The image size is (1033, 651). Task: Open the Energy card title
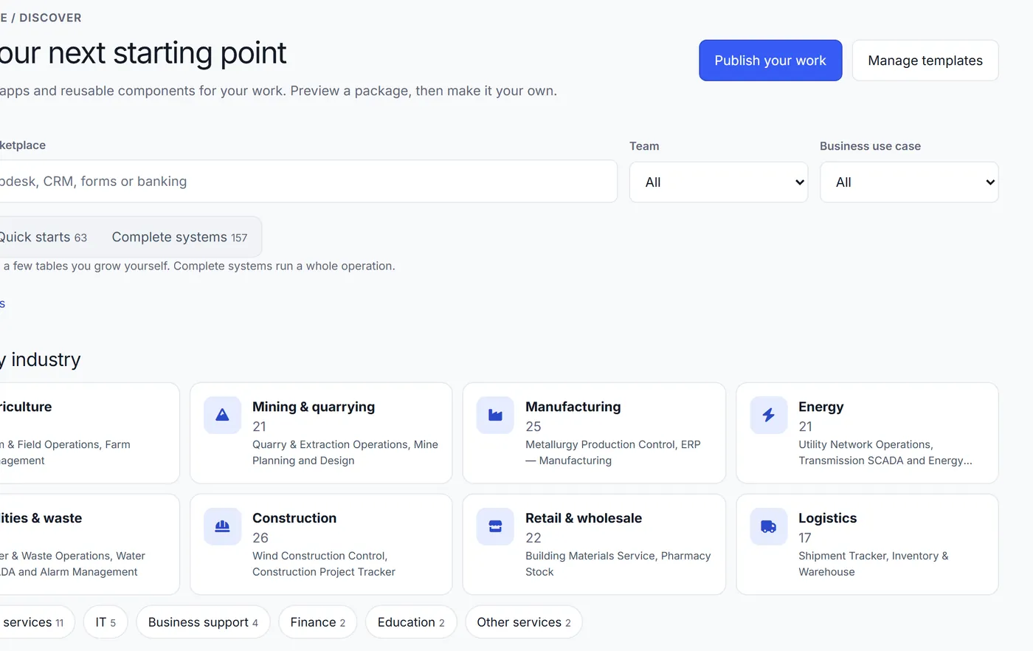point(820,407)
